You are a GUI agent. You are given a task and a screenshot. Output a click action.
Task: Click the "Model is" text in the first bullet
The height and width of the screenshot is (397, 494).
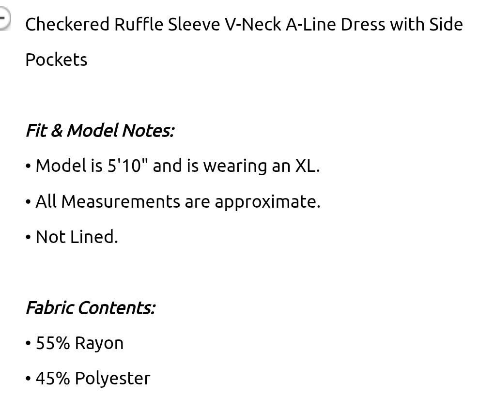coord(69,166)
